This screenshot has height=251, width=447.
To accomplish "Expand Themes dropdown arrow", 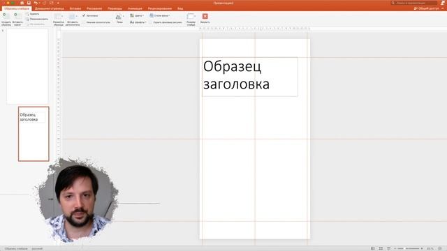I will point(124,16).
